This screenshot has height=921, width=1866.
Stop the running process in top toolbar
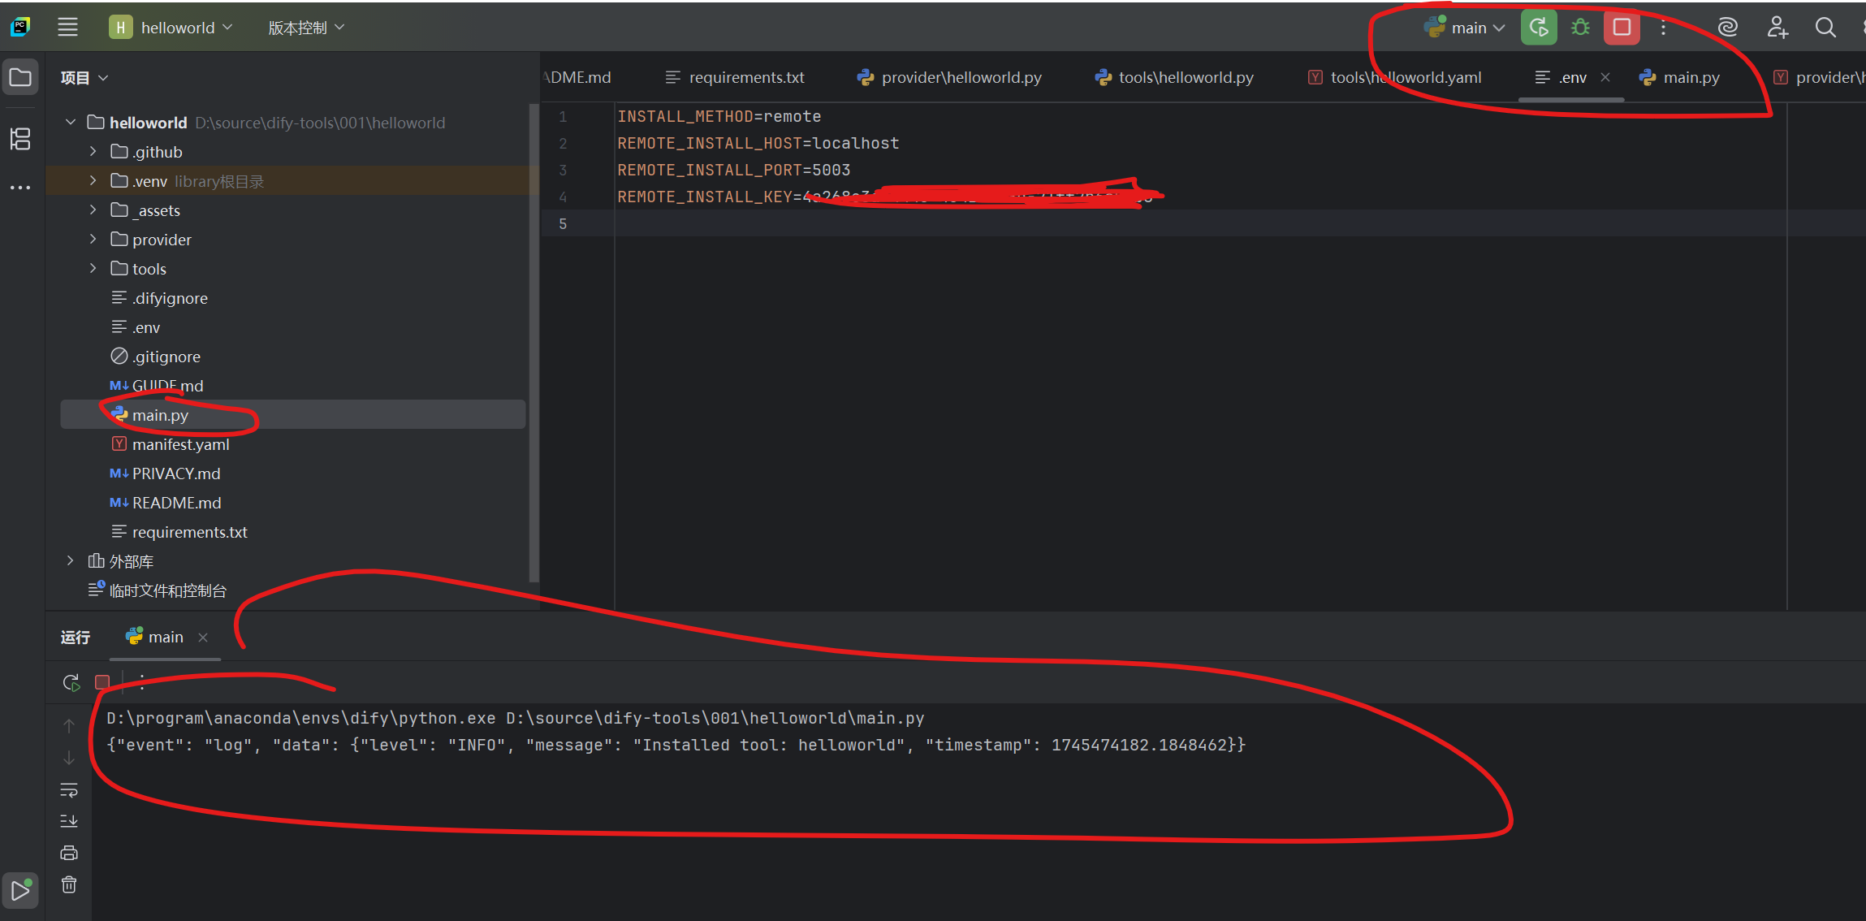tap(1622, 28)
